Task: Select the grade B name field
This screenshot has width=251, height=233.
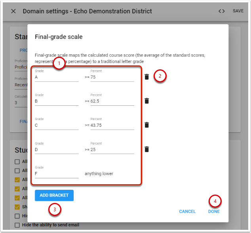Action: 56,101
